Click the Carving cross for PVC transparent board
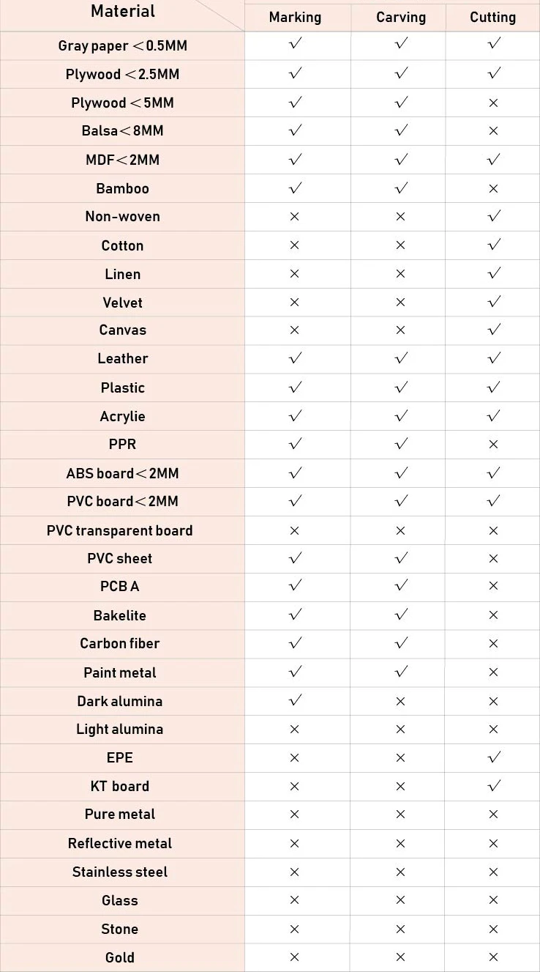Image resolution: width=540 pixels, height=972 pixels. (400, 530)
